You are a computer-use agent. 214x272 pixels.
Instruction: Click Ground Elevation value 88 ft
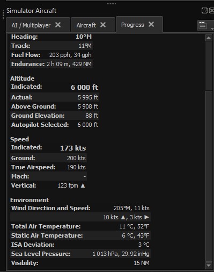92,116
